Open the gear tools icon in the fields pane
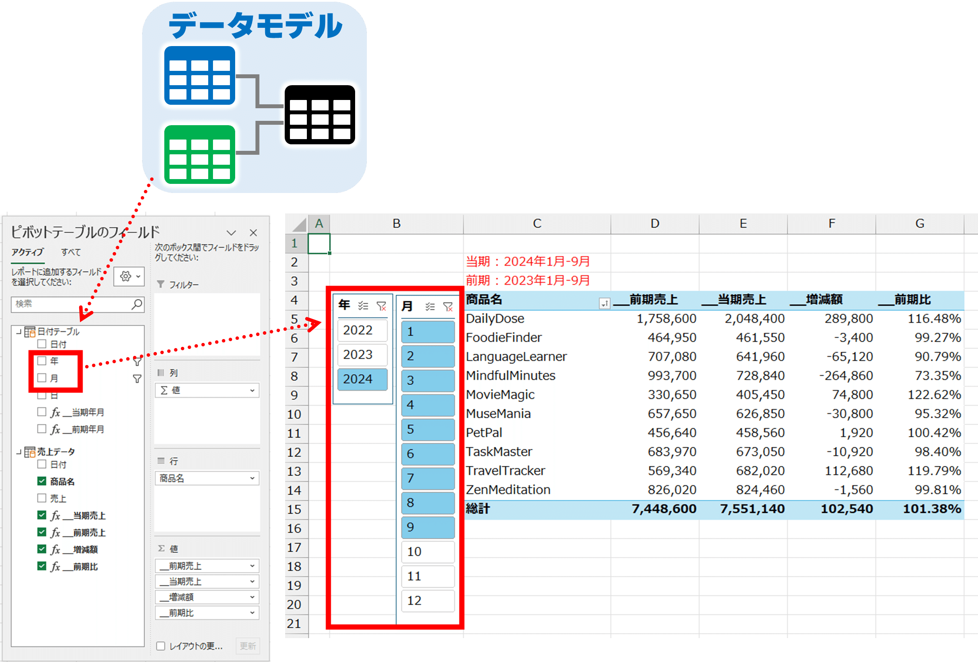The width and height of the screenshot is (978, 662). tap(126, 276)
